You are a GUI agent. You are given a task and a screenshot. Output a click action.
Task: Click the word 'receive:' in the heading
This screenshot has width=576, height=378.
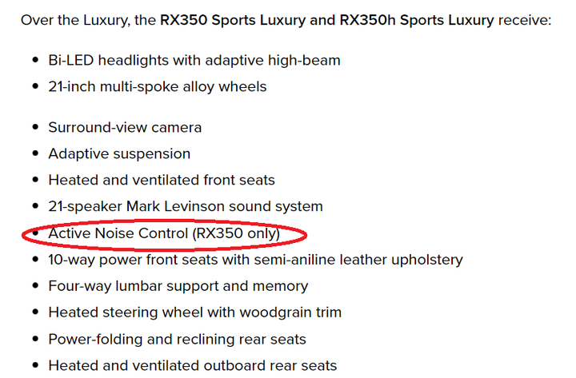point(525,20)
